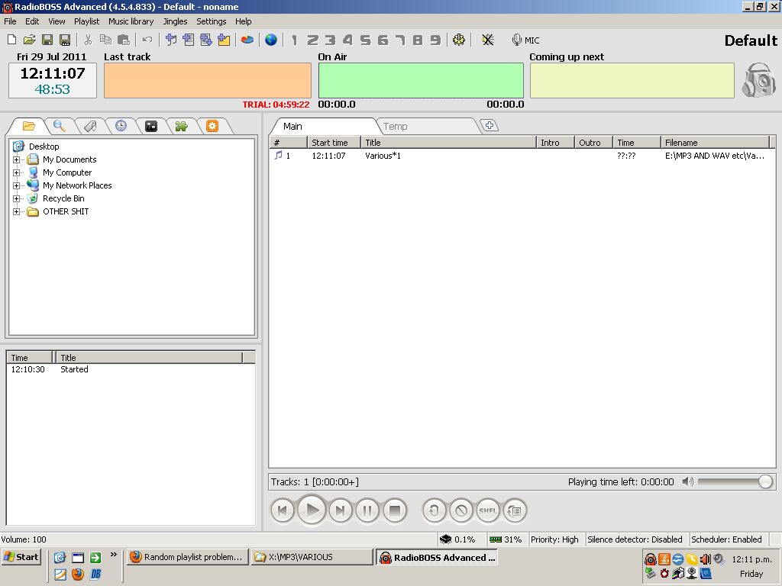Viewport: 782px width, 586px height.
Task: Select the Desktop root in the folder tree
Action: [x=44, y=146]
